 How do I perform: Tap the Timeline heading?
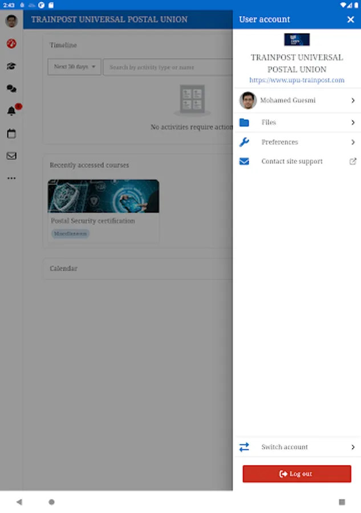pos(63,45)
